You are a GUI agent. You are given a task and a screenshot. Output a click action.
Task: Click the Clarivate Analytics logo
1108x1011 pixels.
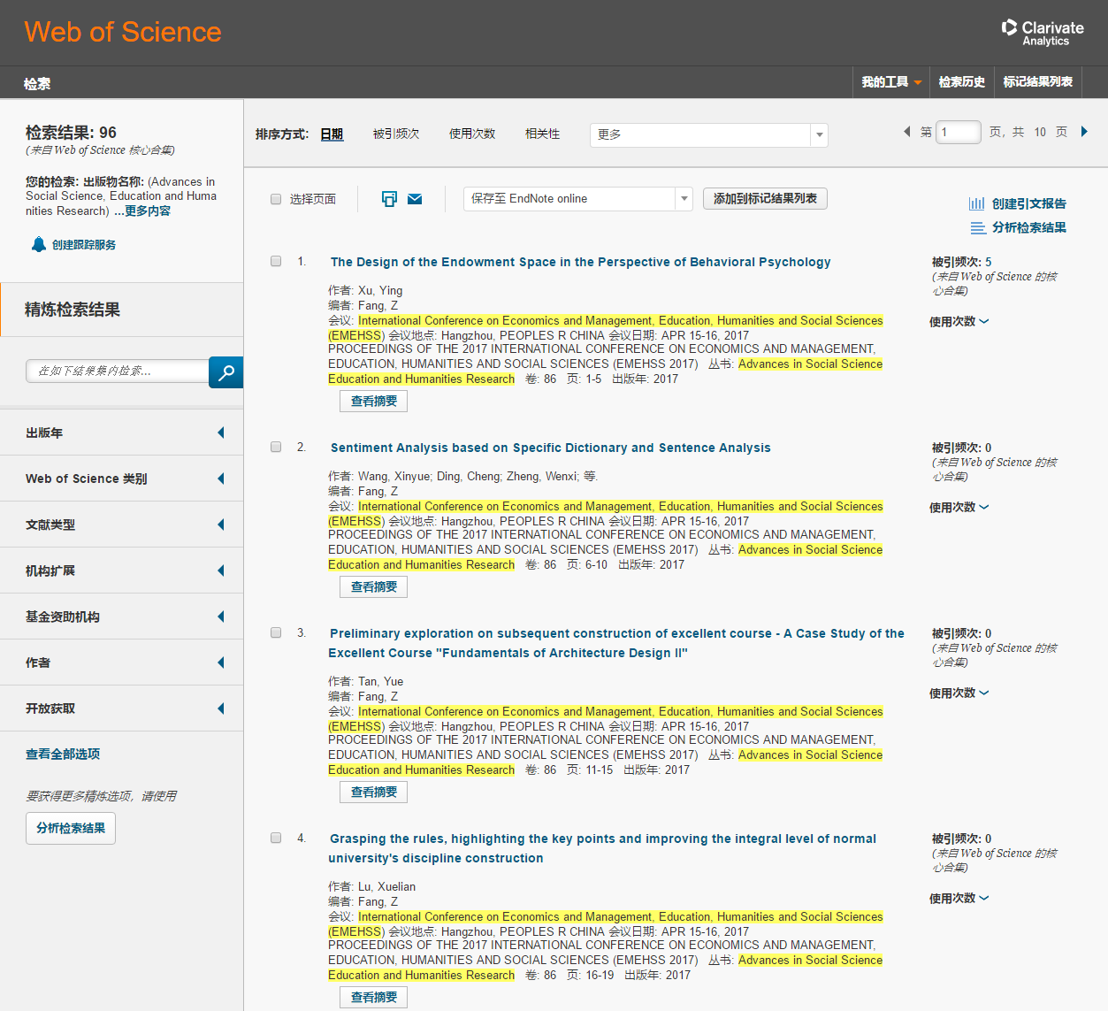1043,33
